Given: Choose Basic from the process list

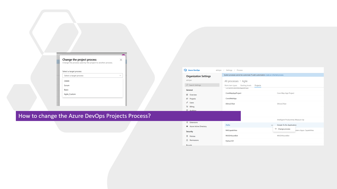Looking at the screenshot, I should tap(93, 90).
